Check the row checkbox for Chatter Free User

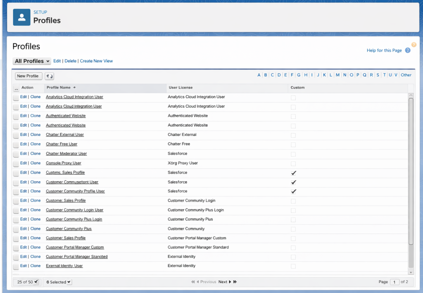pos(16,144)
